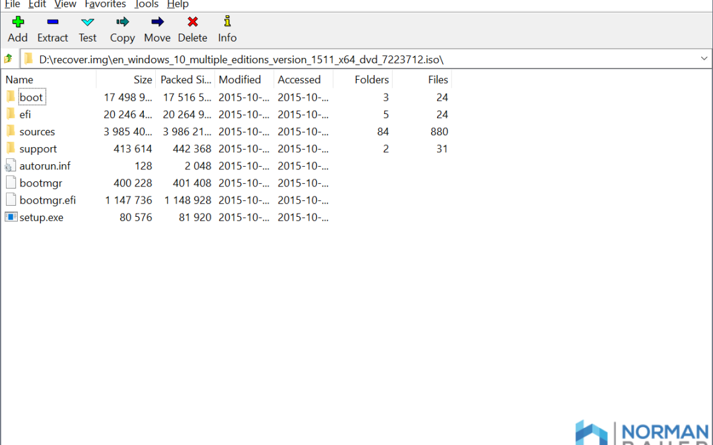
Task: Open the Favorites menu
Action: (105, 4)
